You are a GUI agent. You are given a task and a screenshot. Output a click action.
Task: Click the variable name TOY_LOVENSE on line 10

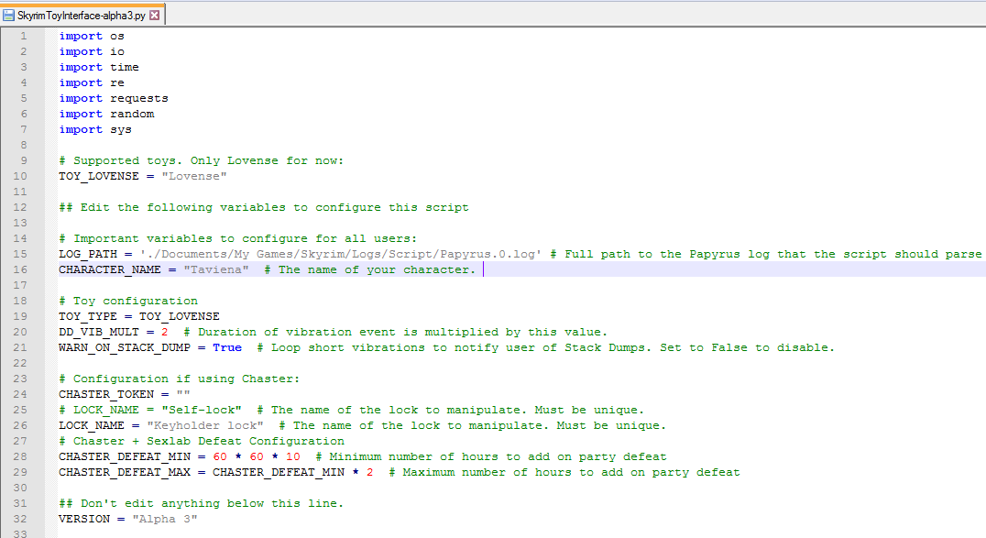pos(99,176)
